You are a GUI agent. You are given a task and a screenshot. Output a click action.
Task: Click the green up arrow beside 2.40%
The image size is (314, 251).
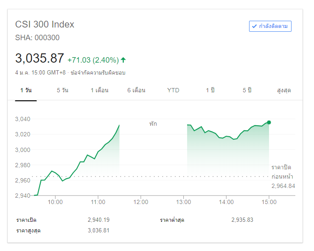click(123, 60)
